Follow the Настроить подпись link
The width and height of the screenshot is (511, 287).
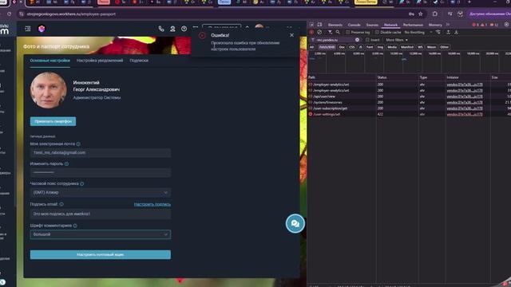(153, 204)
